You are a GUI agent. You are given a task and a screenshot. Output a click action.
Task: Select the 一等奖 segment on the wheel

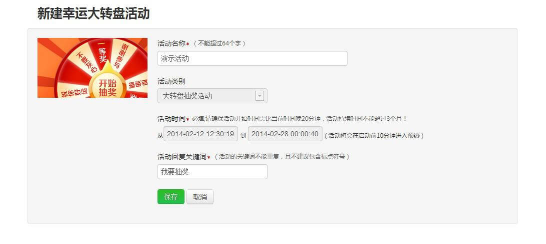point(102,52)
